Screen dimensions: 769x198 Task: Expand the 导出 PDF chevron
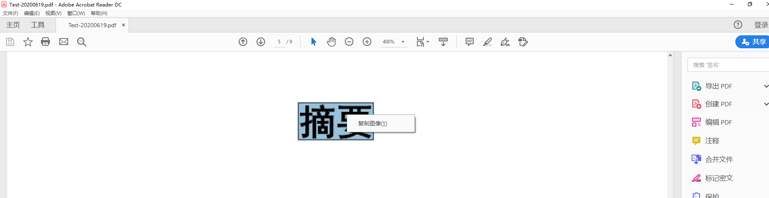(x=766, y=86)
